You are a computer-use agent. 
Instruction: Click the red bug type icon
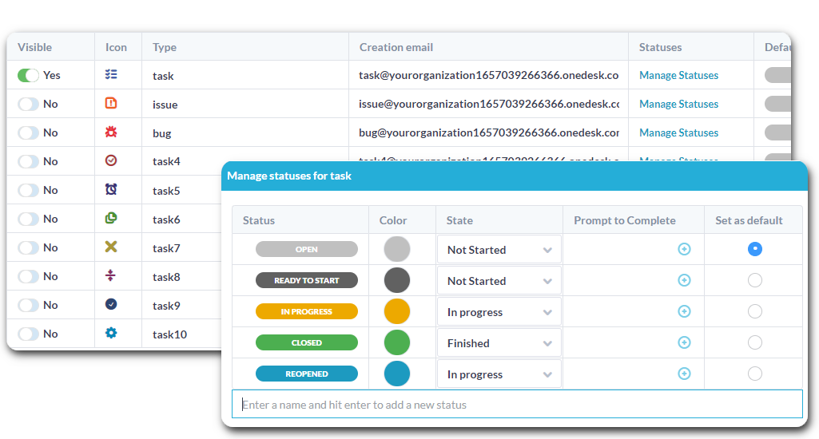111,132
